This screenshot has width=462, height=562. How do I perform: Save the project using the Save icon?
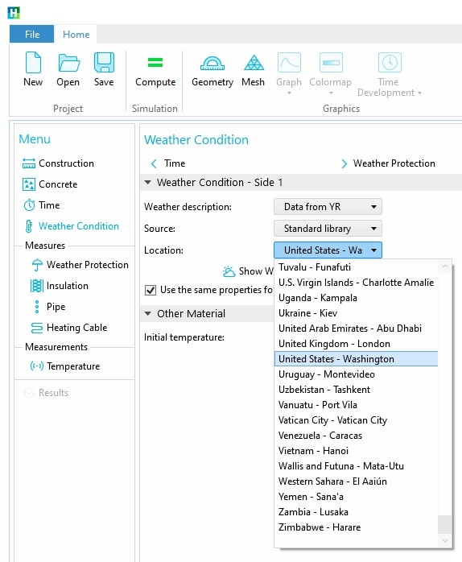click(104, 62)
